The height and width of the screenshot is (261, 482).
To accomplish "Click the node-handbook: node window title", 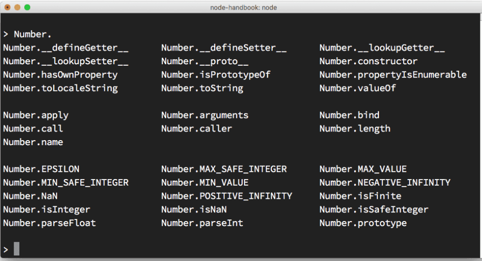I will coord(244,8).
